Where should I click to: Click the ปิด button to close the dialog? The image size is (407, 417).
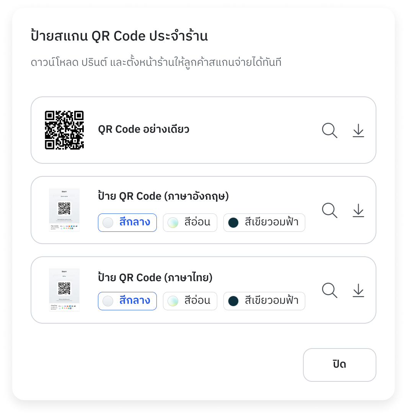pos(339,365)
